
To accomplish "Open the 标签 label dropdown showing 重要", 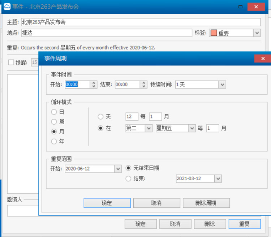I will pos(257,33).
